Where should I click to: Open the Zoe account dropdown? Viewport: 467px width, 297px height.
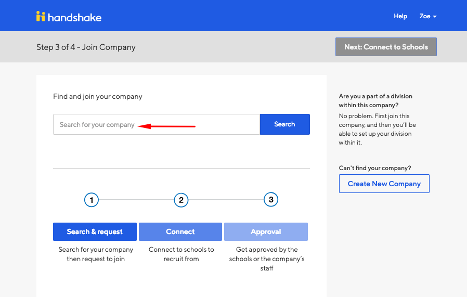point(428,16)
